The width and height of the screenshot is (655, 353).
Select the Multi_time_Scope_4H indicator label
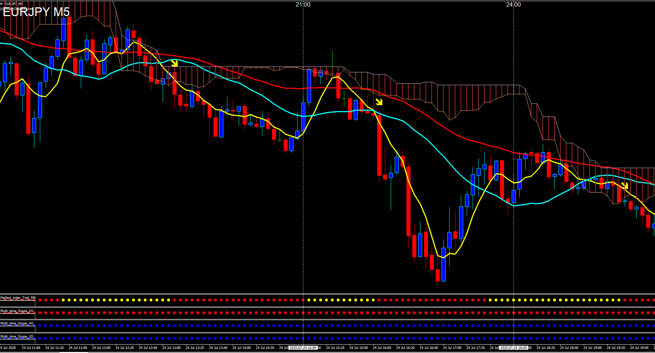point(17,323)
